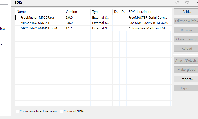The image size is (198, 119).
Task: Select the MPC5746C_SDK_Z4 row
Action: click(x=93, y=23)
